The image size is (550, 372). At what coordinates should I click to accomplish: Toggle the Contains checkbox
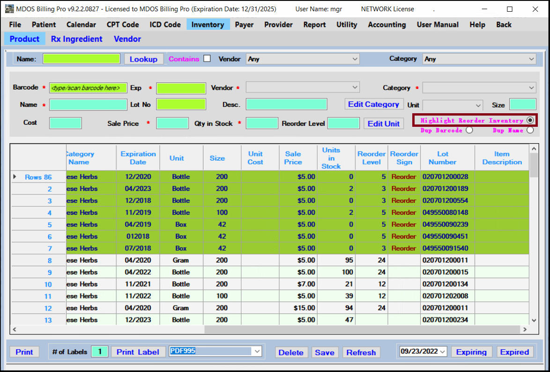point(207,58)
